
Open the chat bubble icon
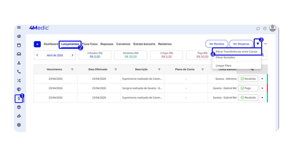tap(258, 29)
